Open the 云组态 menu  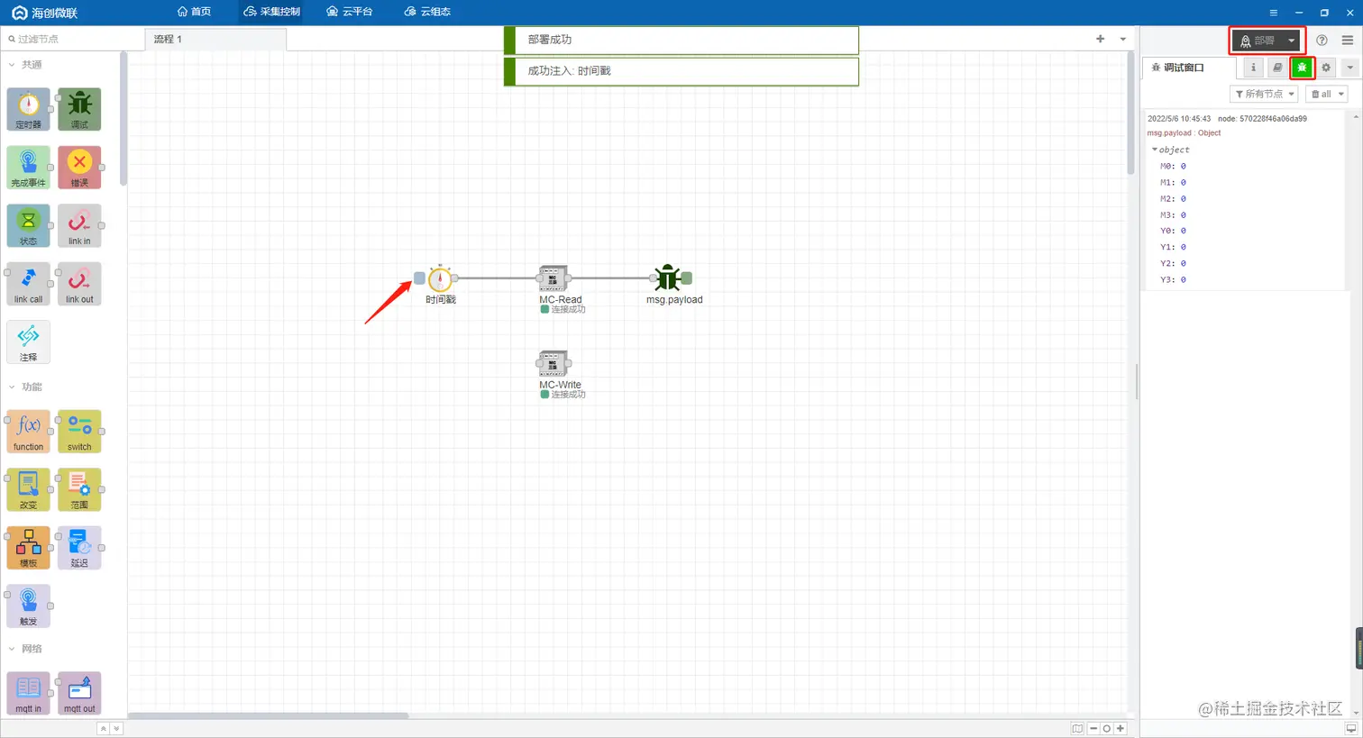tap(427, 12)
